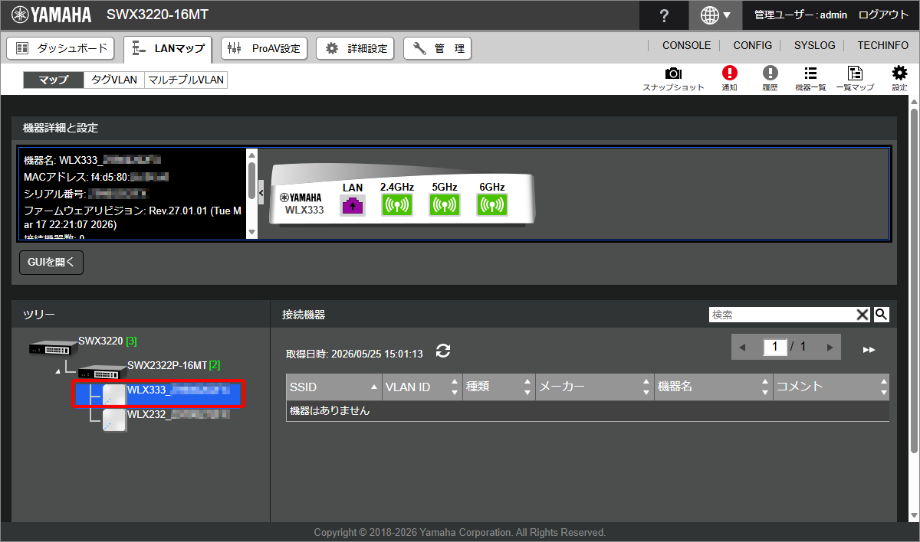
Task: Sort the table by SSID column
Action: coord(333,387)
